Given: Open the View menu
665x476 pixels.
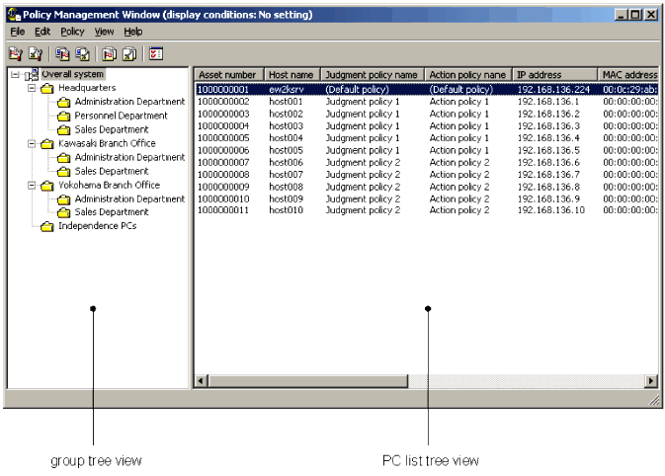Looking at the screenshot, I should [x=104, y=32].
